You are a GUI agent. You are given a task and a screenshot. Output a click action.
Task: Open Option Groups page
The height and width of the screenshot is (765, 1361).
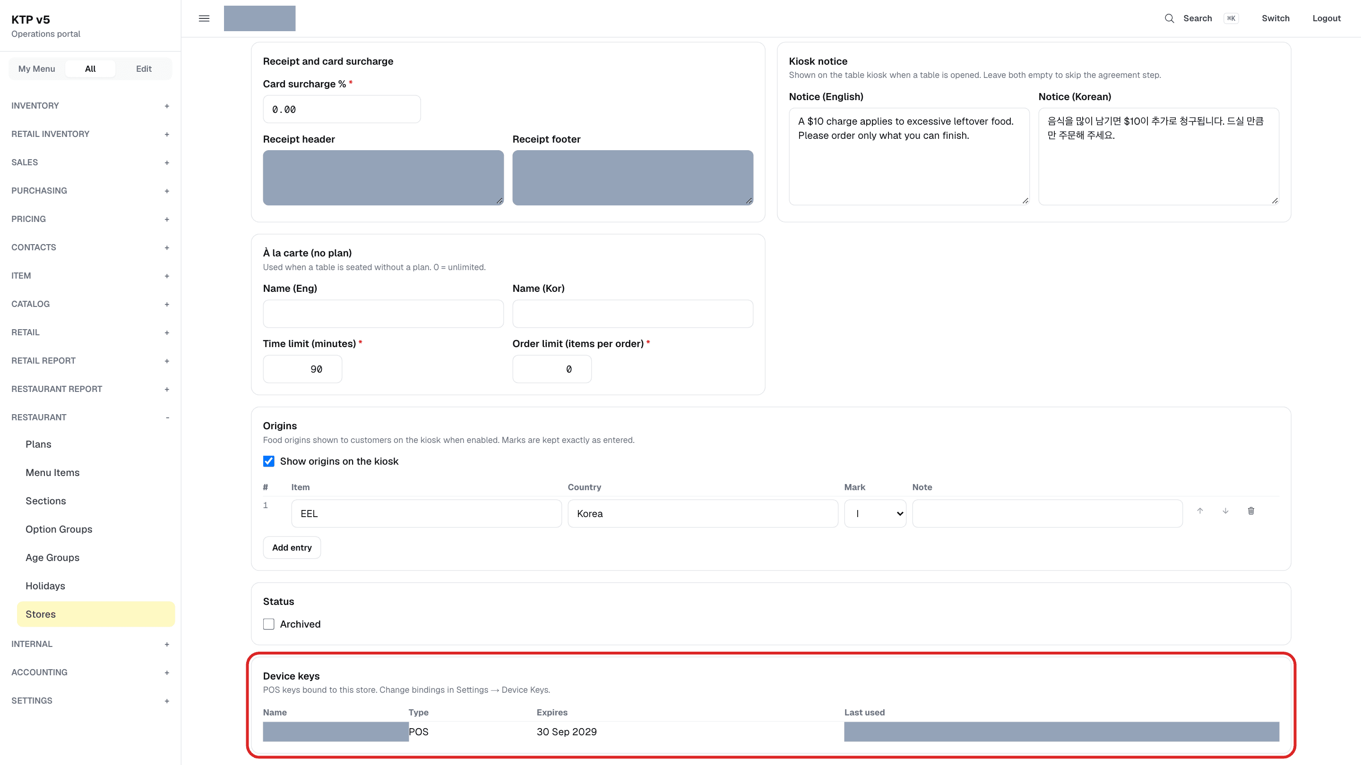(95, 529)
